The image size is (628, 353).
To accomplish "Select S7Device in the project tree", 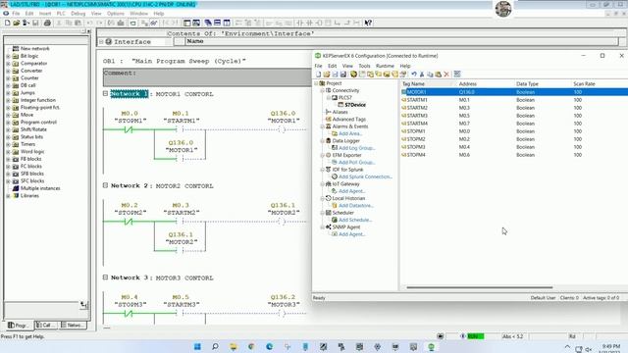I will point(355,105).
